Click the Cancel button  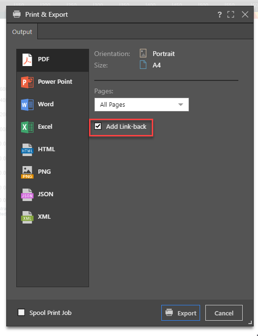(224, 313)
